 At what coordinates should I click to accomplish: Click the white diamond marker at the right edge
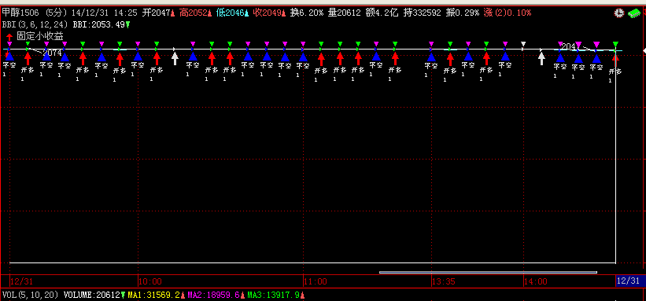click(x=644, y=50)
